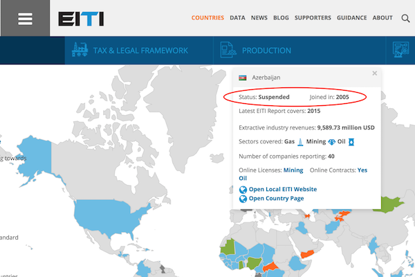Open the Supporters menu item
415x277 pixels.
[x=313, y=18]
